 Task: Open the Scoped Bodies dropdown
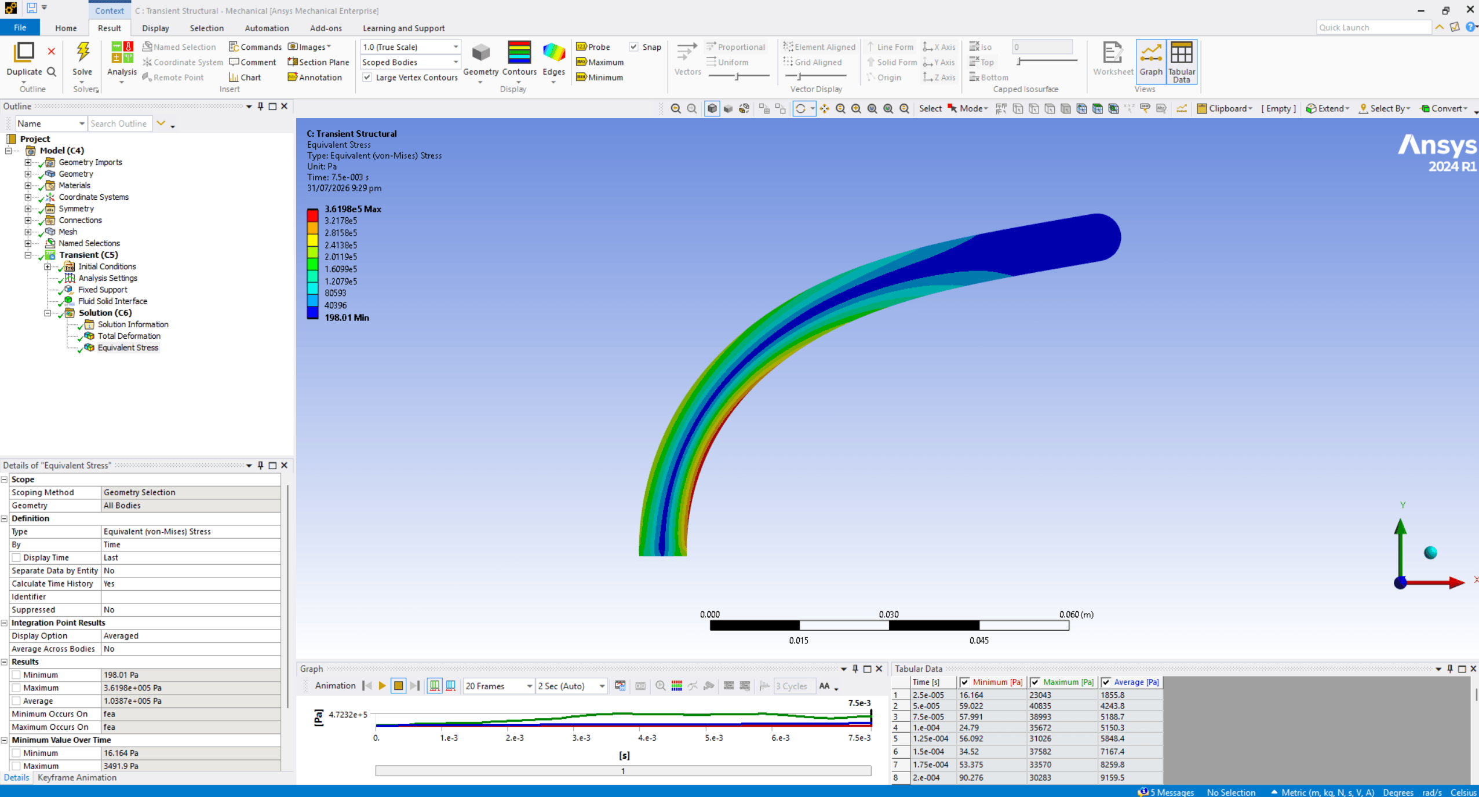[410, 62]
